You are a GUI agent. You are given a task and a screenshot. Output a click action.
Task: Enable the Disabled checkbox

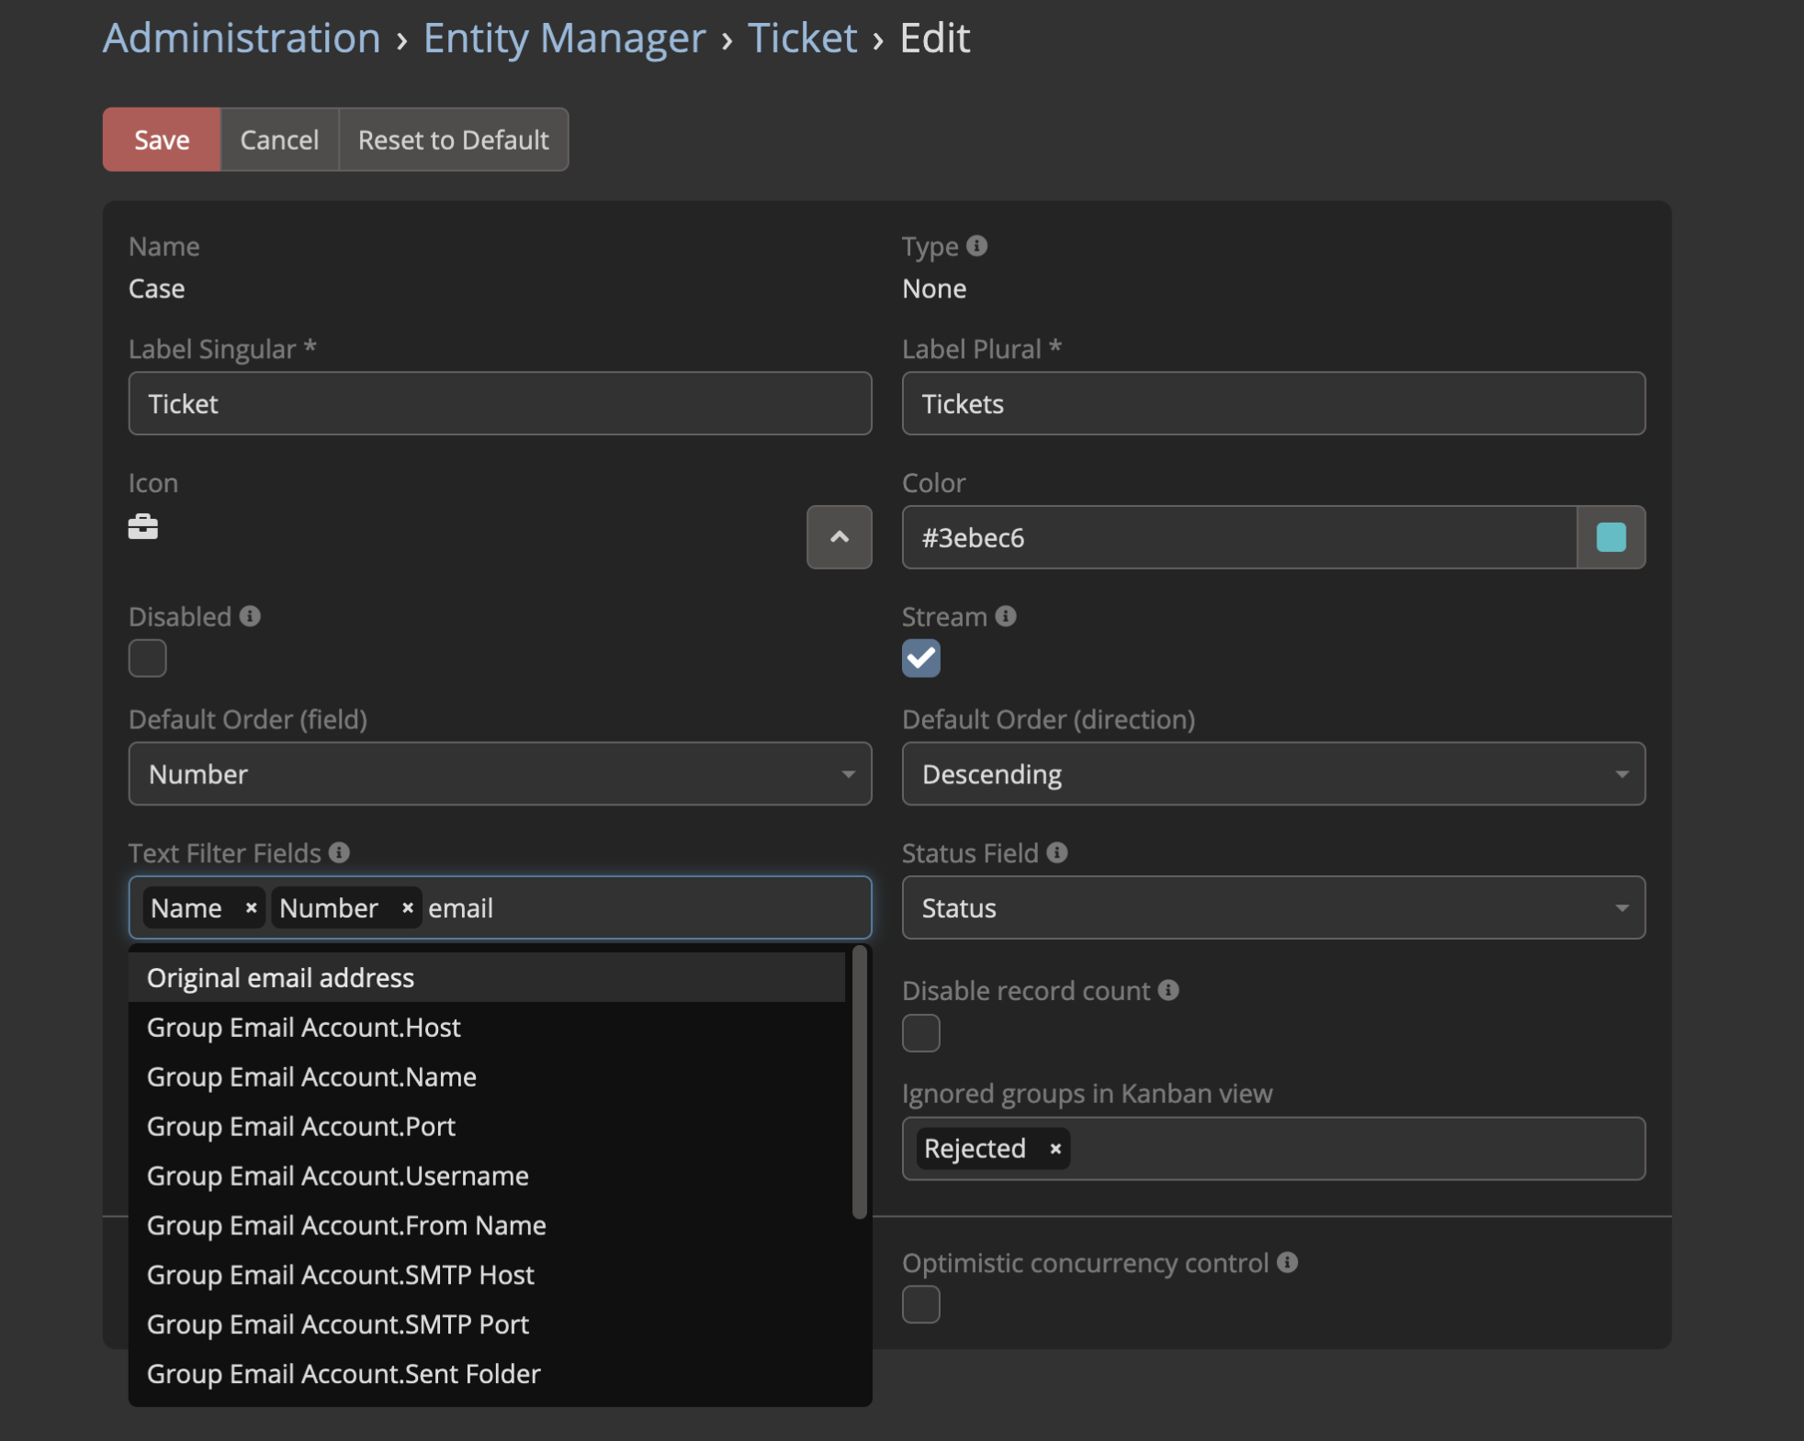[148, 659]
